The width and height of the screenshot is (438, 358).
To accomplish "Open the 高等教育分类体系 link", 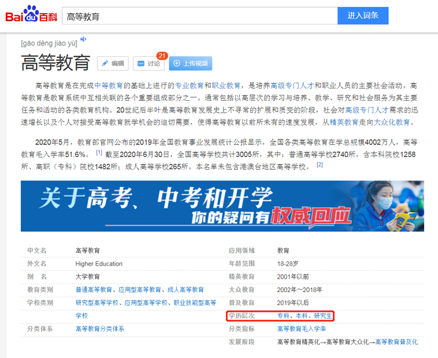I will (x=100, y=329).
